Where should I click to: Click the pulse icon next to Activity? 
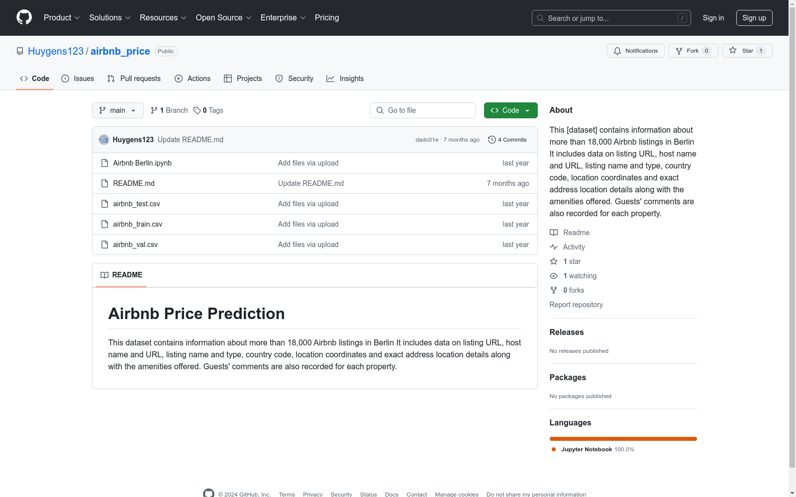pos(554,247)
